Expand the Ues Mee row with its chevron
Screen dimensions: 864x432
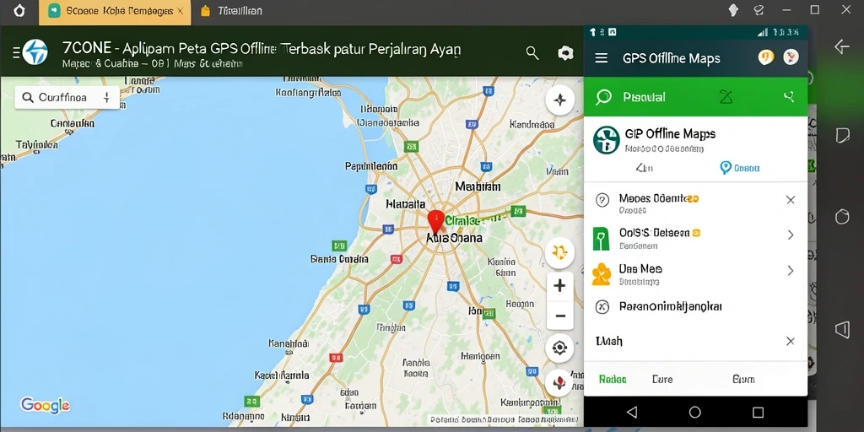pos(791,271)
